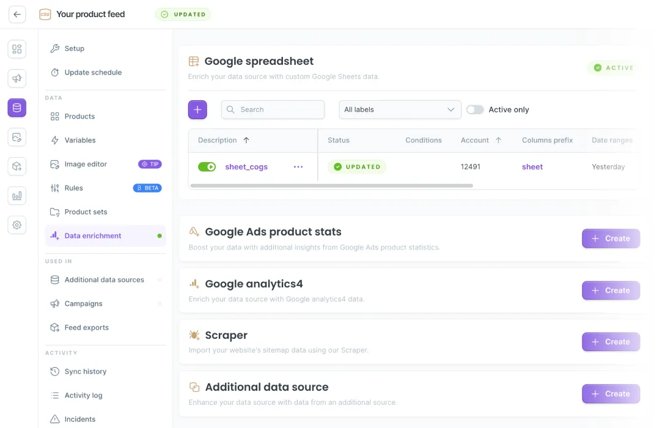Open the box export icon in left rail

click(x=17, y=166)
